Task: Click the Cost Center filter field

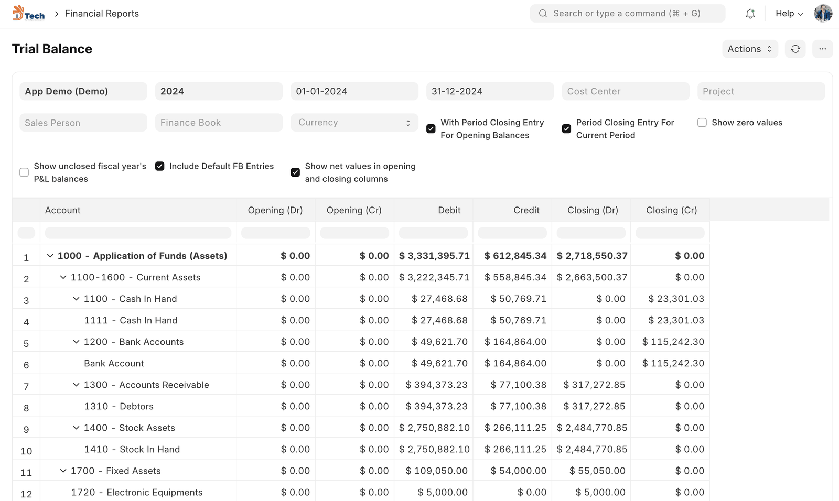Action: coord(625,91)
